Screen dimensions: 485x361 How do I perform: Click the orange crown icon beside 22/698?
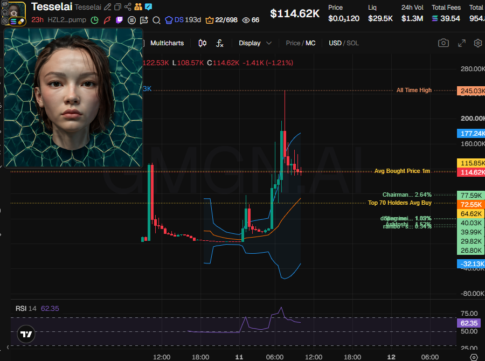tap(210, 20)
